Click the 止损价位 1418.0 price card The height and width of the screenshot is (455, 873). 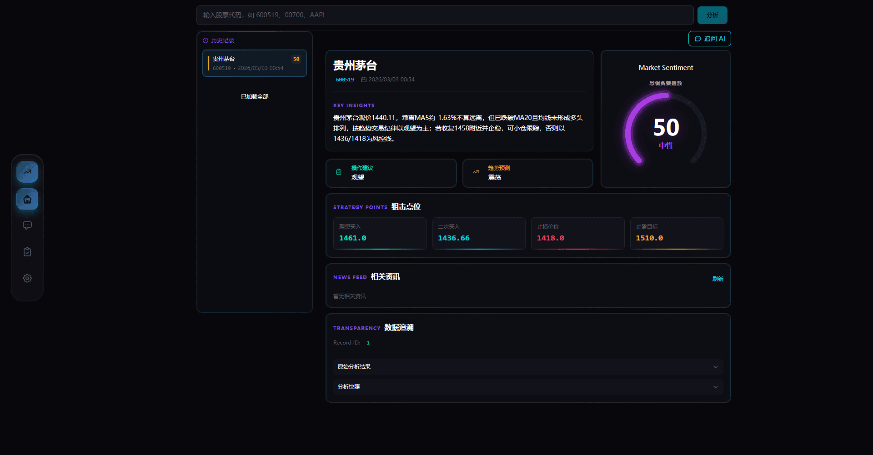coord(577,233)
